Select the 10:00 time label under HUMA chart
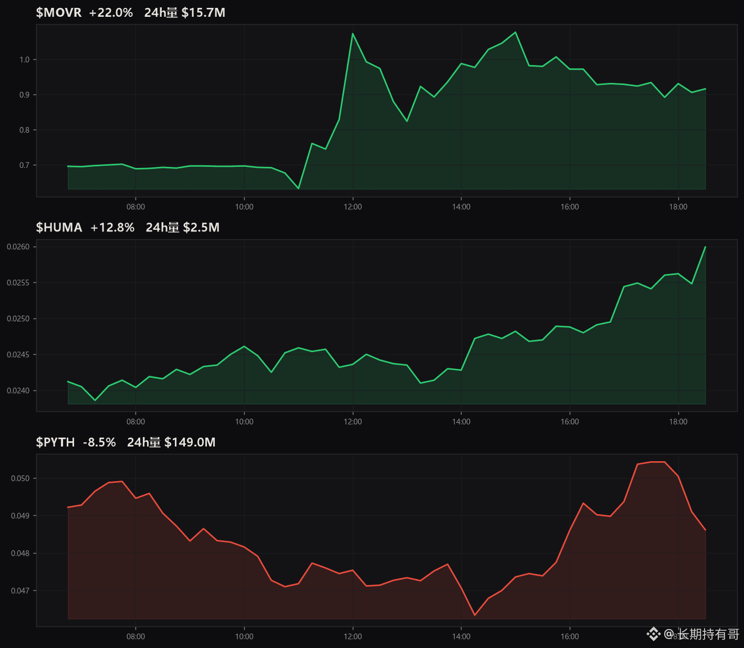Viewport: 744px width, 648px height. point(244,422)
